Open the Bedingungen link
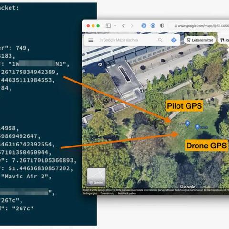Image resolution: width=229 pixels, height=229 pixels. pos(90,193)
